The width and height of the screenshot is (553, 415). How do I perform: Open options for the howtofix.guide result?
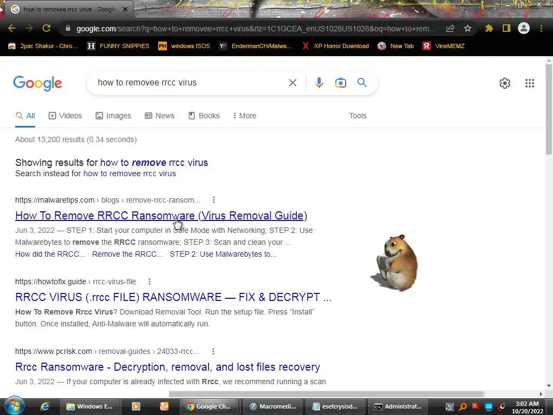coord(150,282)
